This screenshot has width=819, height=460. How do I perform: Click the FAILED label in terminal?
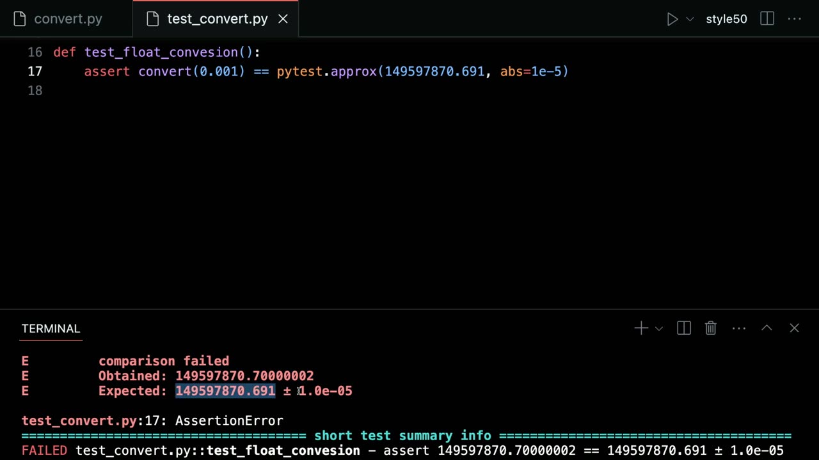(44, 450)
